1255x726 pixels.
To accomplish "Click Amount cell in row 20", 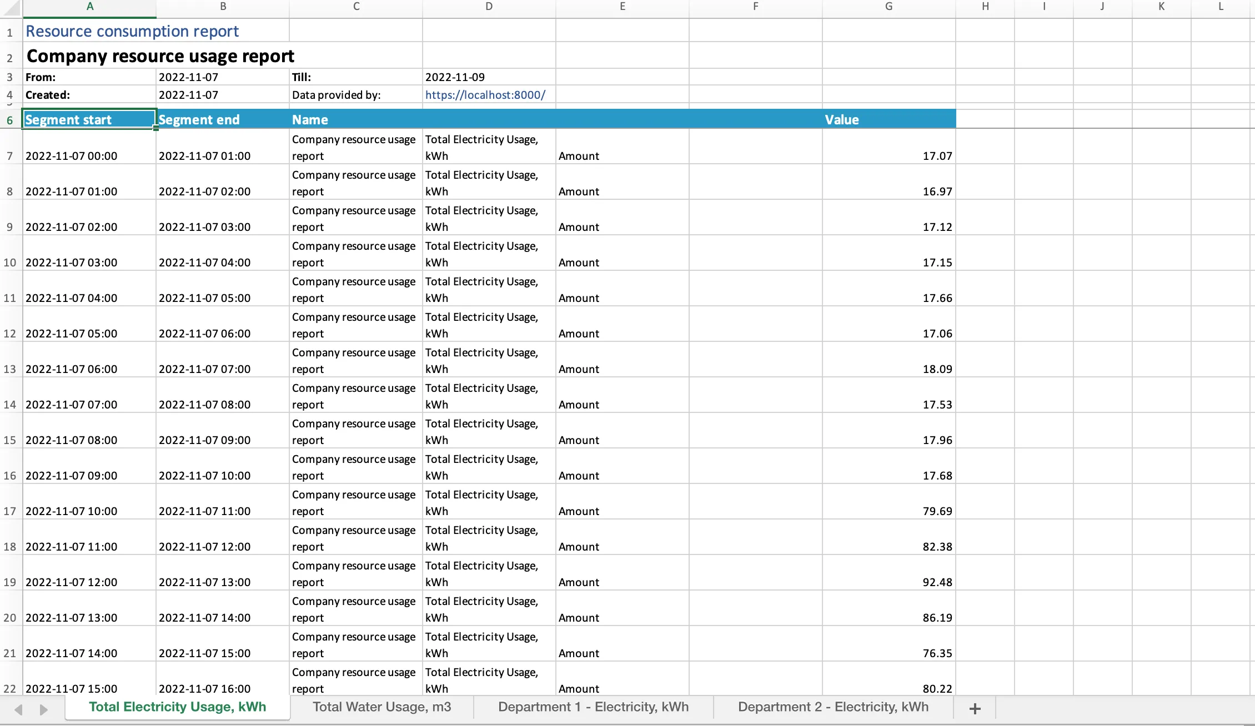I will click(x=623, y=609).
